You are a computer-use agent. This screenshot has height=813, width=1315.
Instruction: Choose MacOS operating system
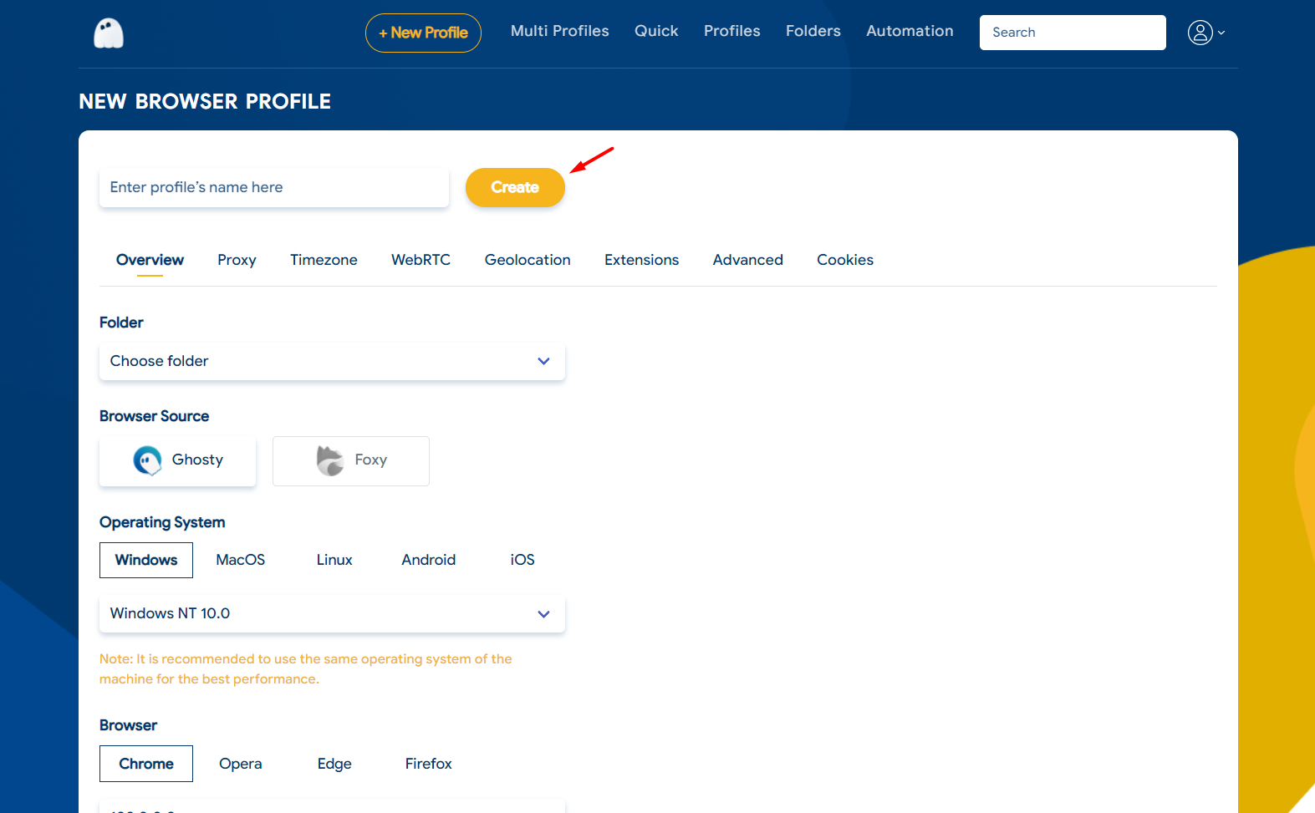[241, 560]
